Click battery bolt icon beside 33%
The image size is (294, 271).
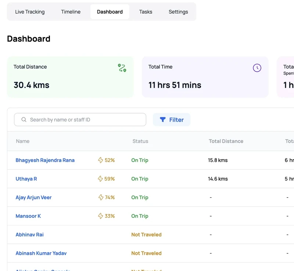[x=100, y=216]
